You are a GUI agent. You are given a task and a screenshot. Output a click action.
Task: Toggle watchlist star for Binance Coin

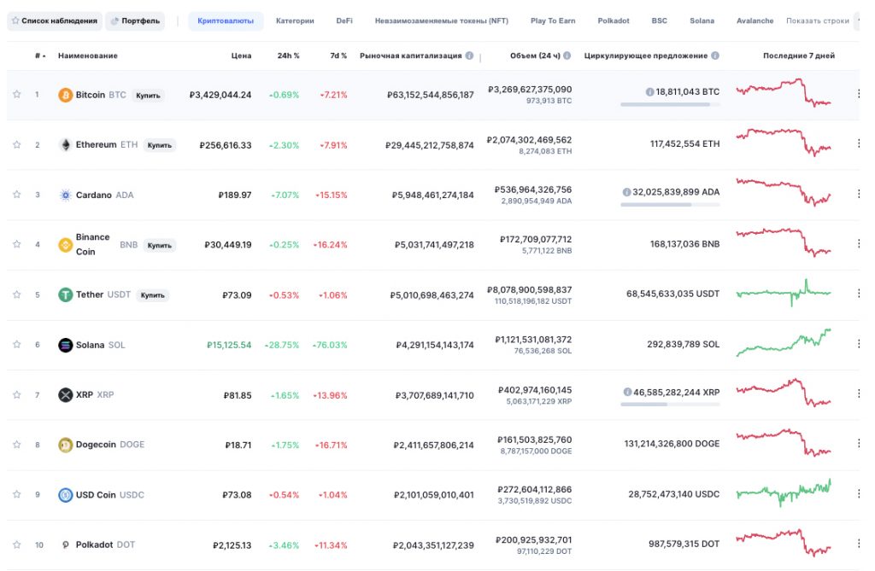pos(17,244)
